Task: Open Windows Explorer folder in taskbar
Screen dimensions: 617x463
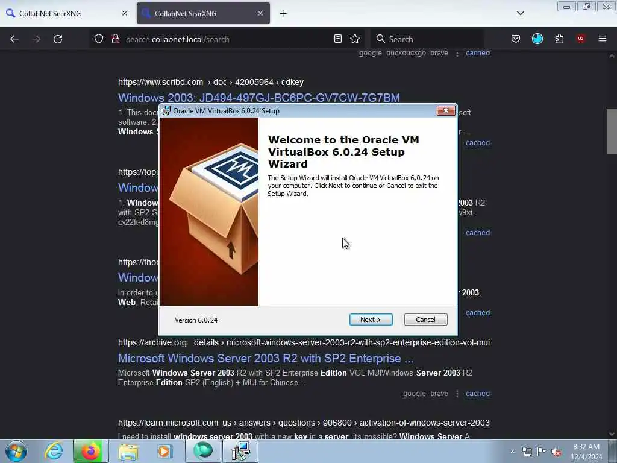Action: (128, 452)
